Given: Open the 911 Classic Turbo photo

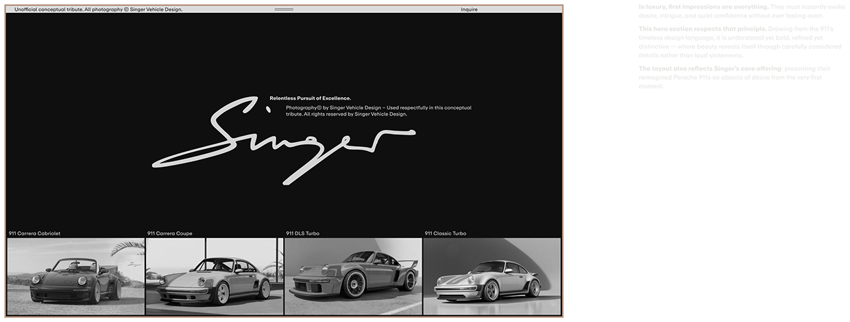Looking at the screenshot, I should [x=492, y=276].
